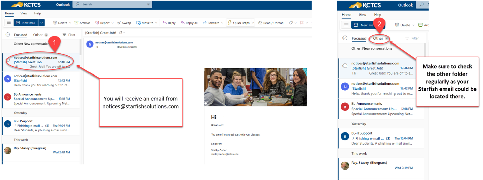Open the New mail dropdown arrow in left screenshot
Image resolution: width=483 pixels, height=180 pixels.
(x=41, y=23)
